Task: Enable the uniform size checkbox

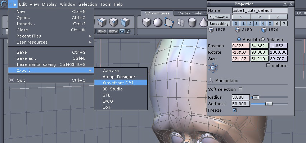Action: click(268, 66)
